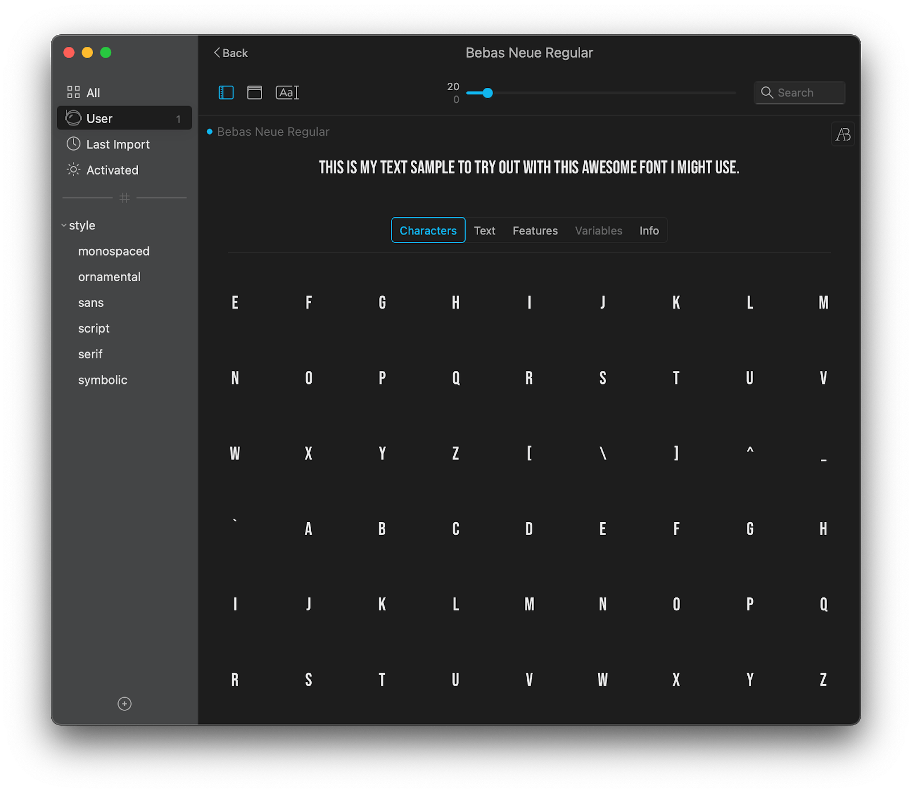The height and width of the screenshot is (793, 912).
Task: Filter by script style tag
Action: [94, 328]
